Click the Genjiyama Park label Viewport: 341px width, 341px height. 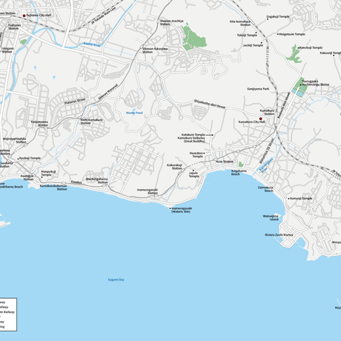coord(258,89)
